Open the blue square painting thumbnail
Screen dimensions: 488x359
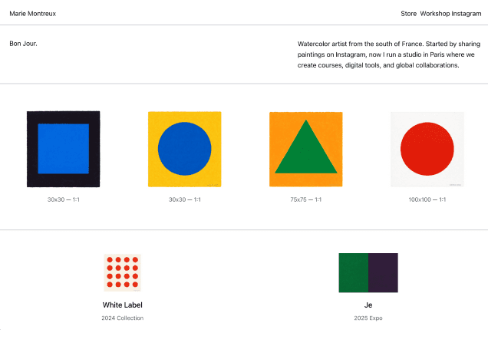pos(63,149)
